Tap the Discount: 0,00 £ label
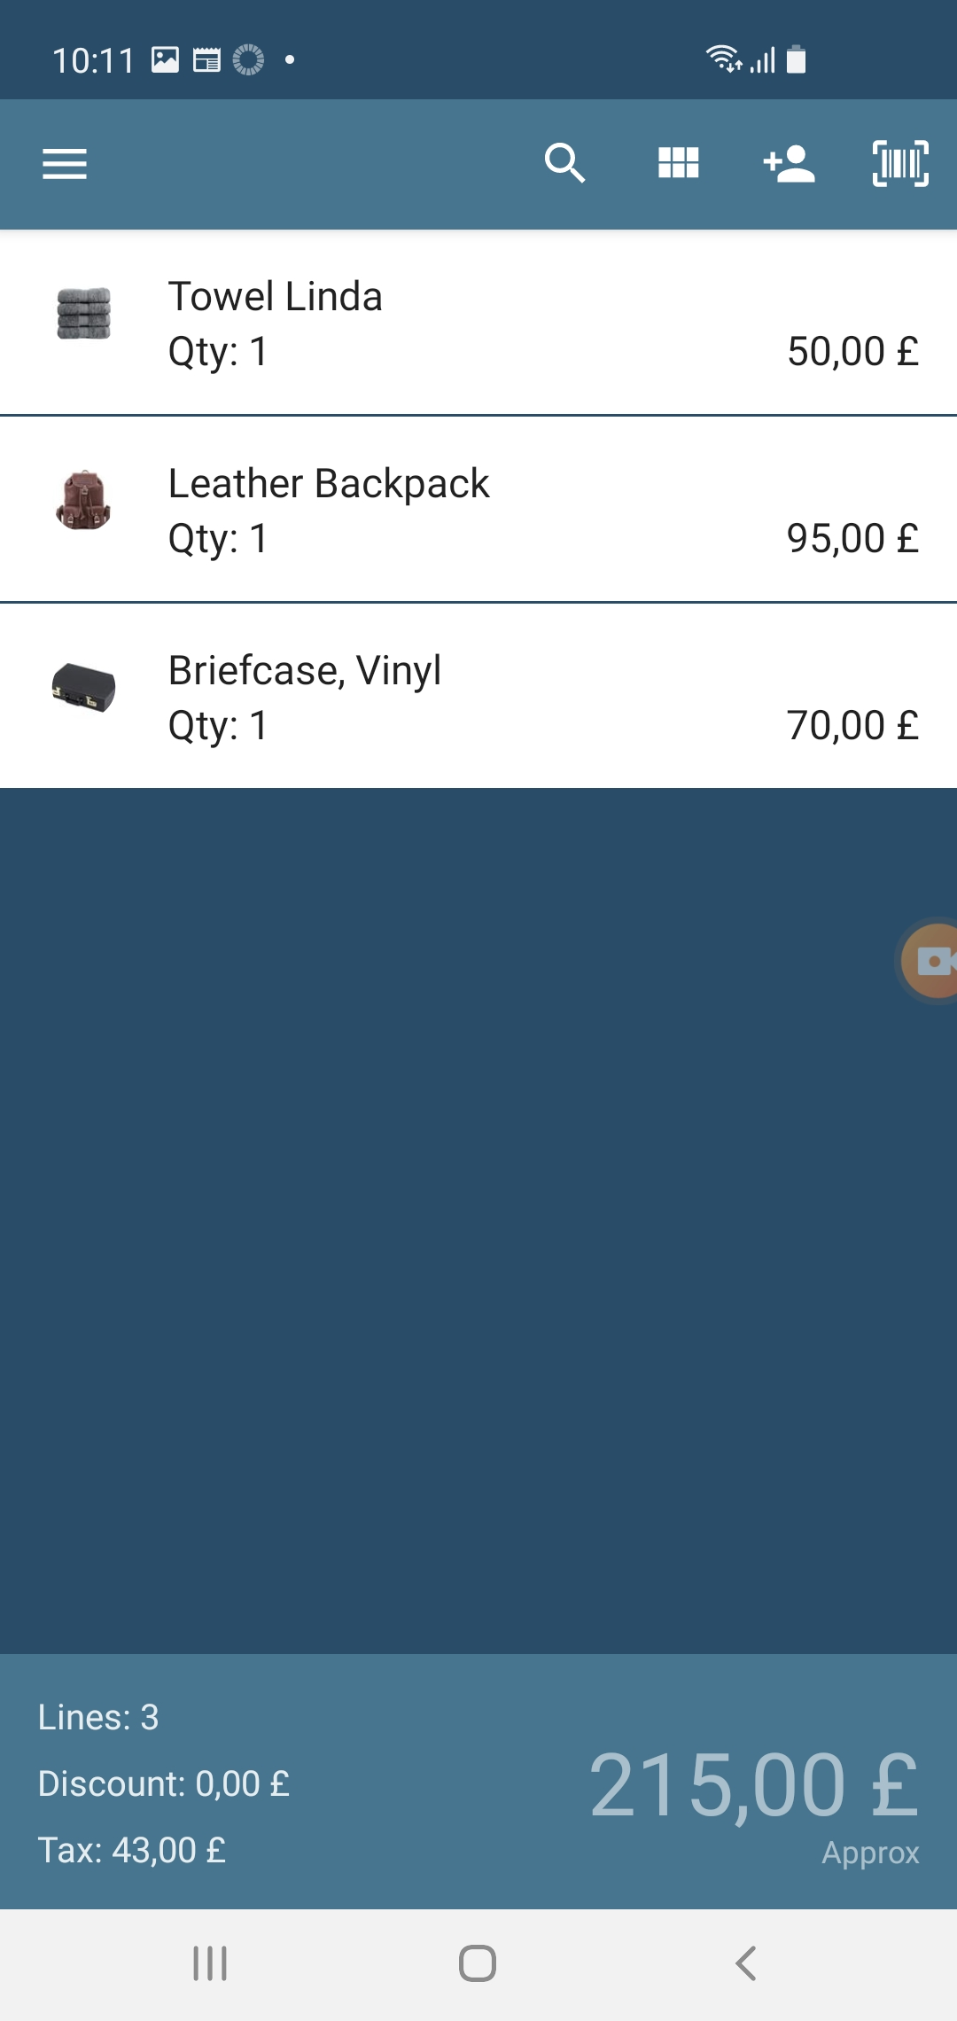The height and width of the screenshot is (2021, 957). (164, 1783)
